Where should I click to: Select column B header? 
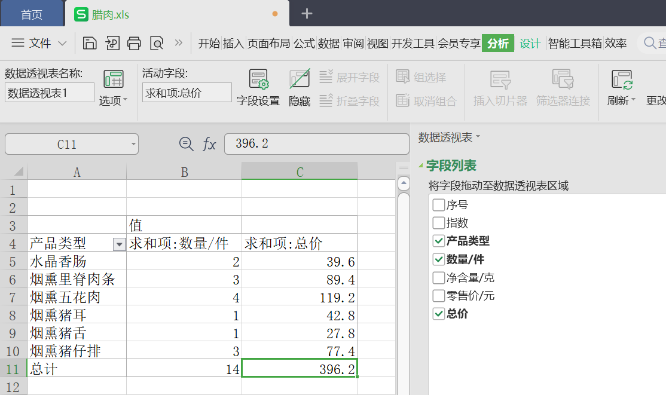tap(184, 172)
